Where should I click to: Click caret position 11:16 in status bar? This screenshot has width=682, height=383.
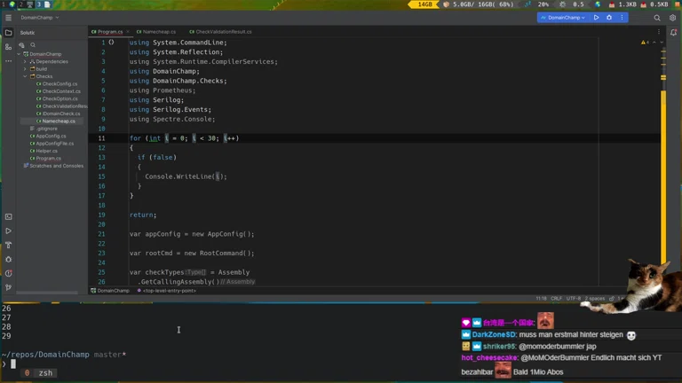(x=542, y=299)
